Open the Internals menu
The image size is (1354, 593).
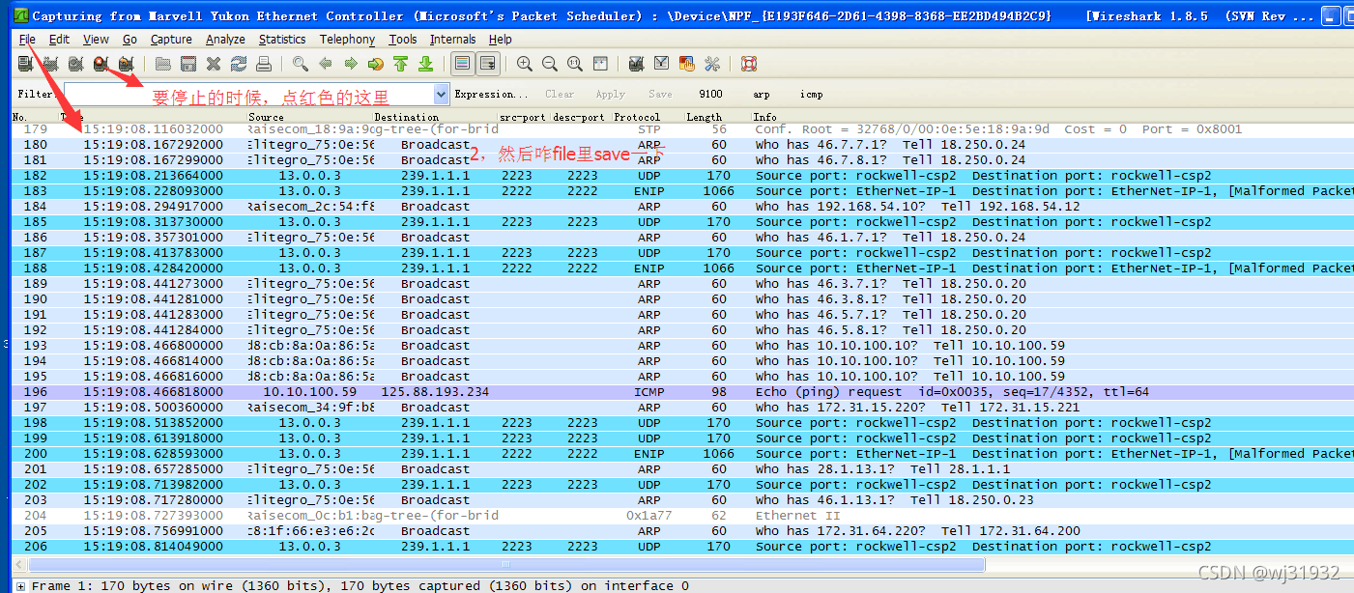coord(452,40)
